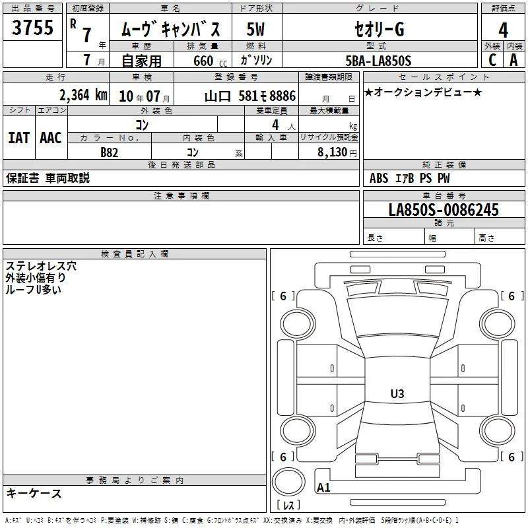Click recycle deposit 8,130円
Image resolution: width=528 pixels, height=528 pixels.
[x=337, y=152]
